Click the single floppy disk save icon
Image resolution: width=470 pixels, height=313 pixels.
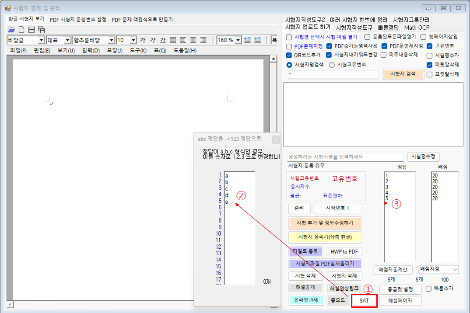click(32, 30)
